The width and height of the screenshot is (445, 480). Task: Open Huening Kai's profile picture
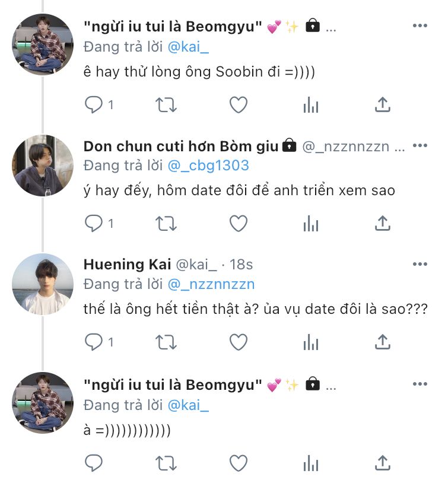tap(43, 284)
